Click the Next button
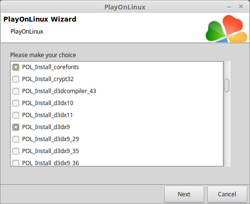Screen dimensions: 250x204 point(184,194)
